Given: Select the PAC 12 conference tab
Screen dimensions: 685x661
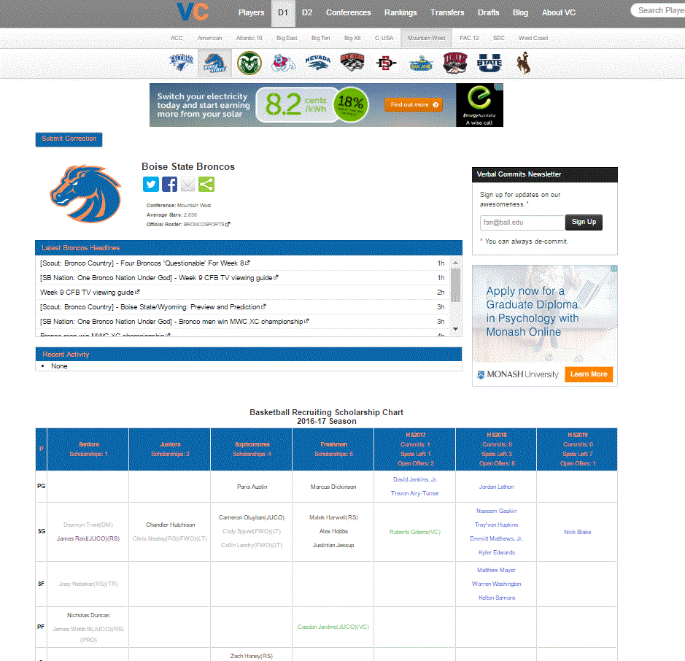Looking at the screenshot, I should pyautogui.click(x=469, y=38).
